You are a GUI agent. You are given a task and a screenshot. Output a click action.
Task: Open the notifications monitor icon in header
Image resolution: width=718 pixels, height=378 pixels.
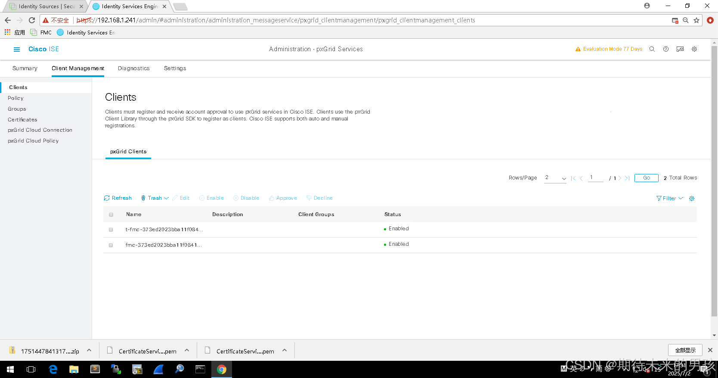coord(680,49)
